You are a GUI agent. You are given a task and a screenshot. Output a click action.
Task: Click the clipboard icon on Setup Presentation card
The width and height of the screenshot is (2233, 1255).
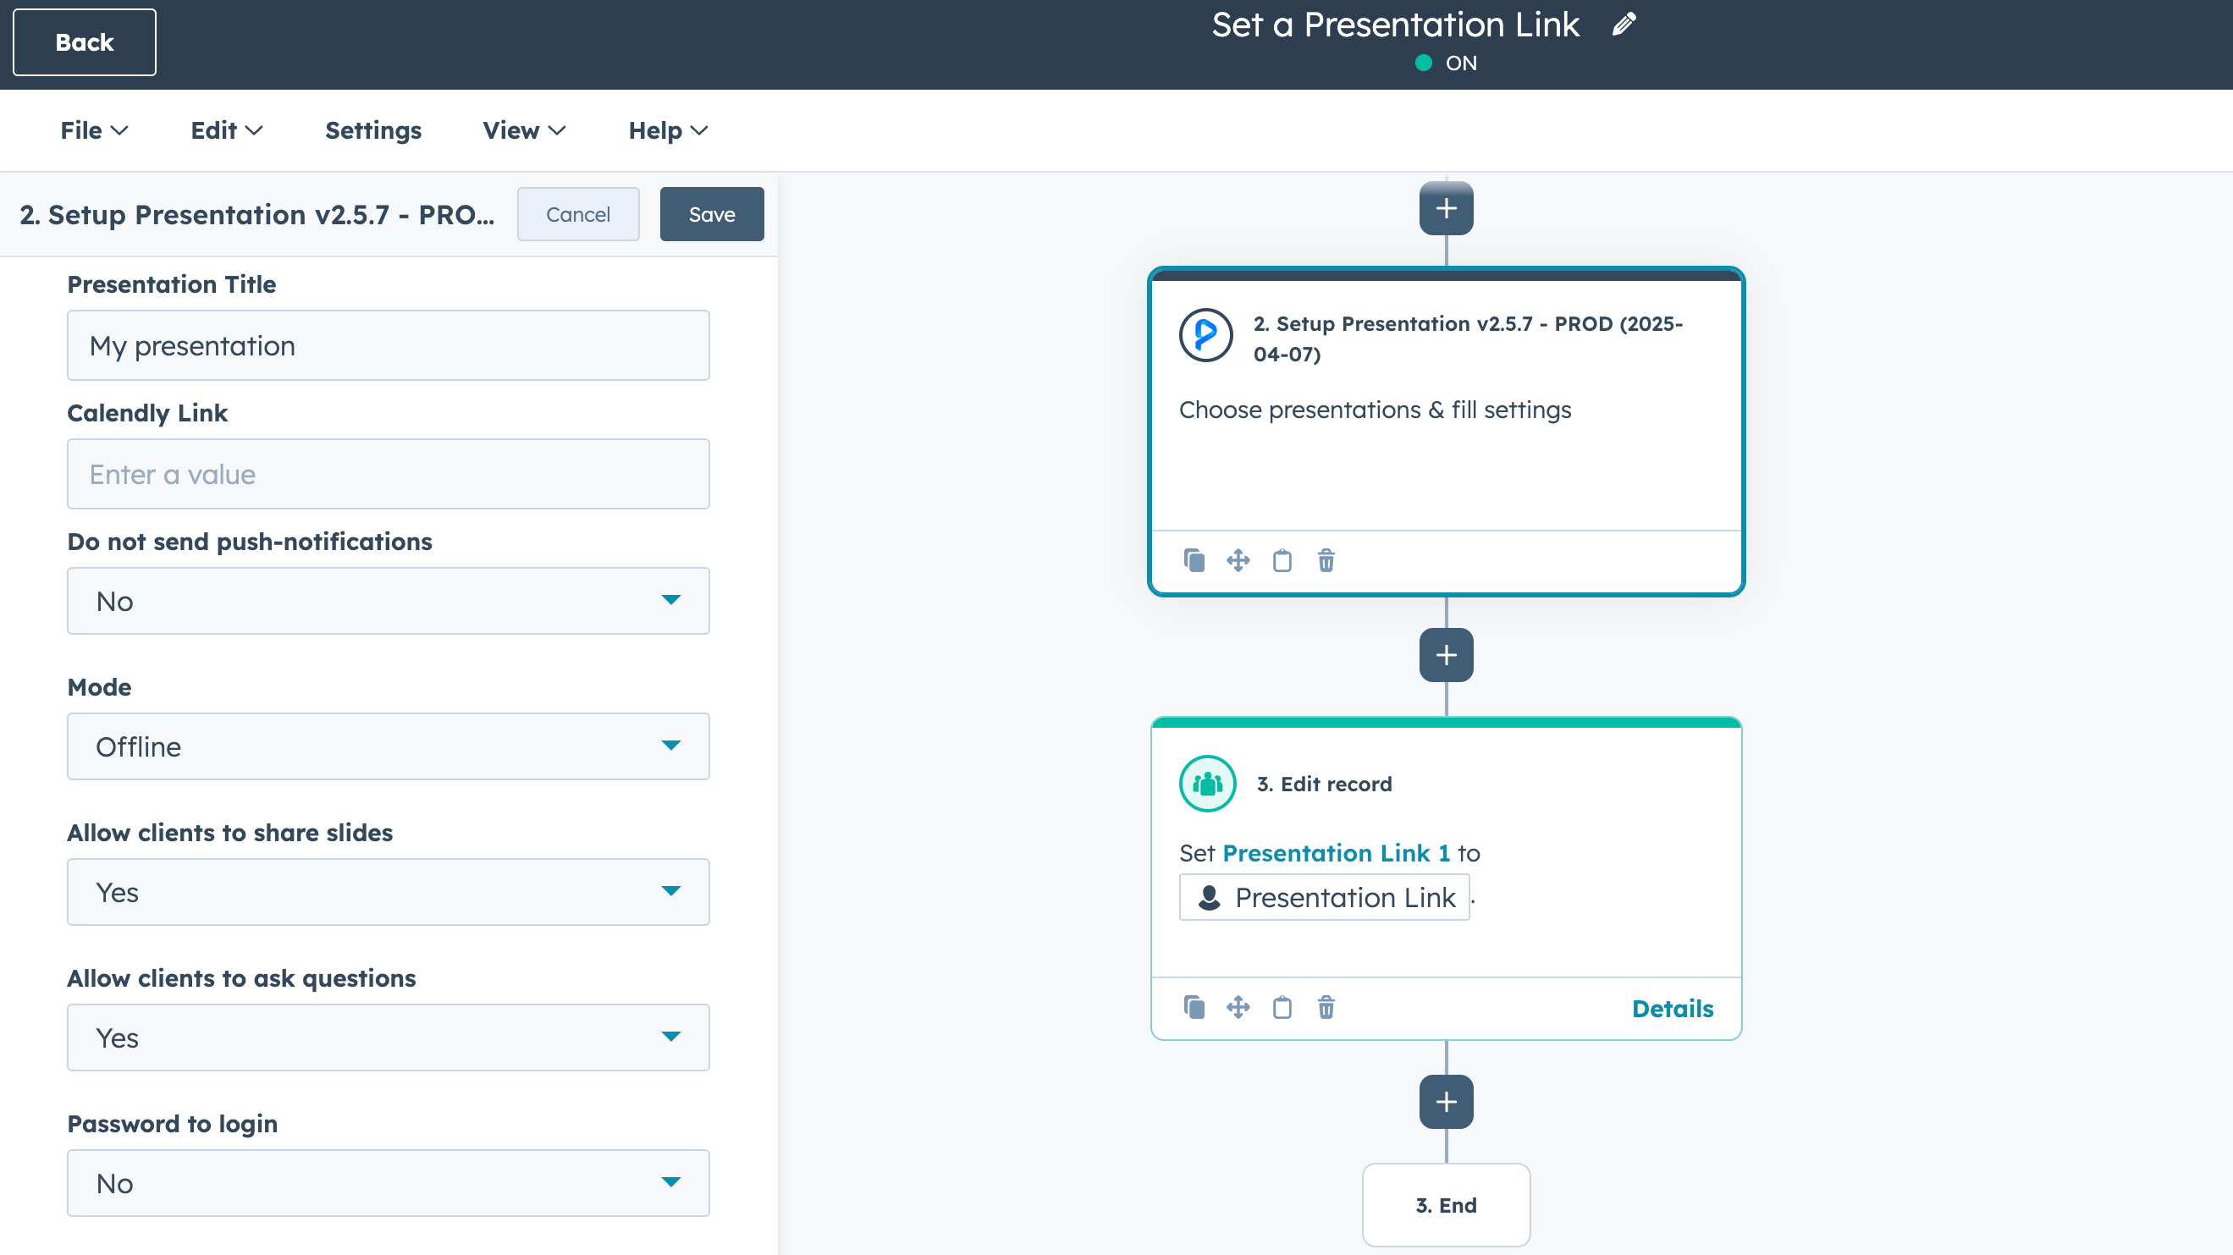[x=1283, y=561]
